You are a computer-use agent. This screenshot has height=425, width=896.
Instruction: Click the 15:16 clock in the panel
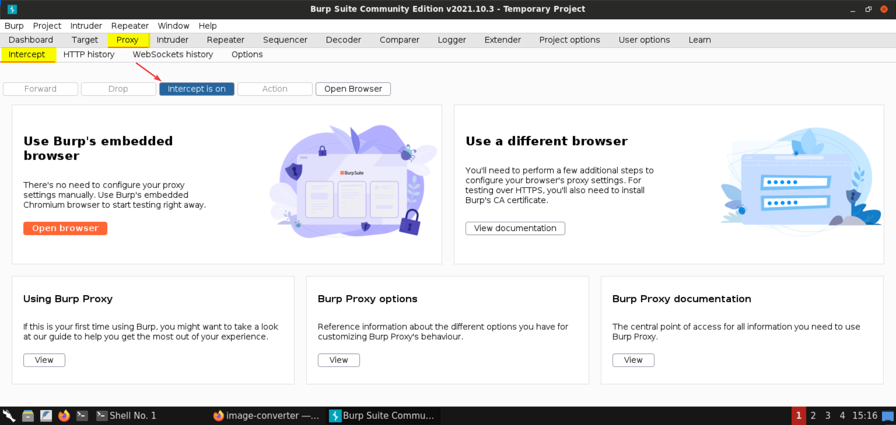865,415
